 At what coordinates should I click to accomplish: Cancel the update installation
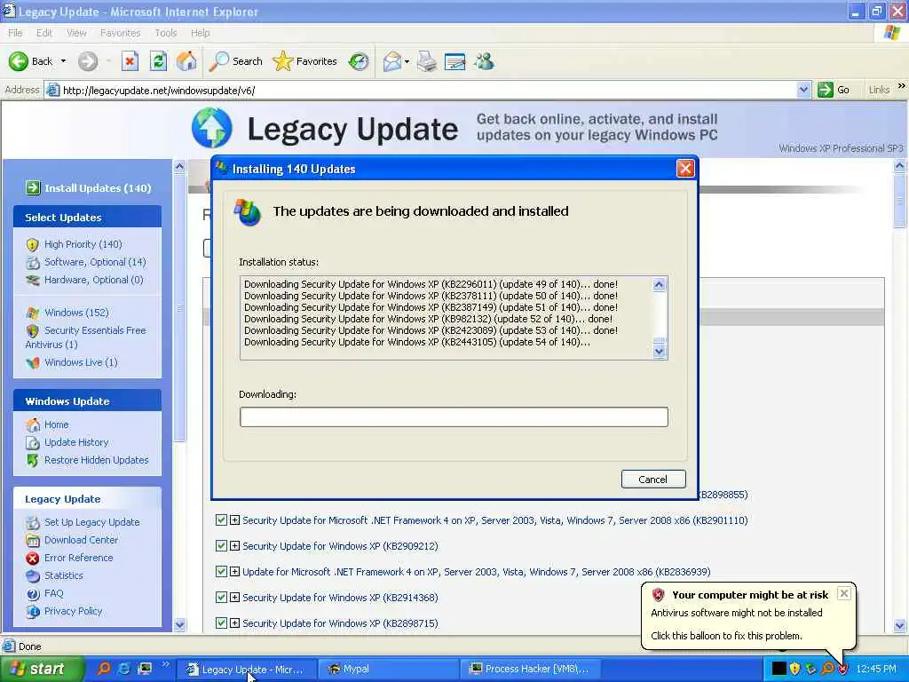click(x=653, y=479)
